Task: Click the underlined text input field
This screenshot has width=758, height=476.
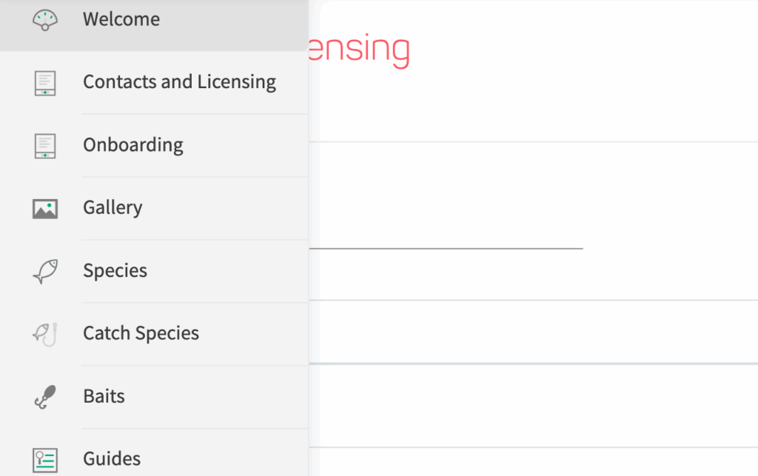Action: [446, 237]
